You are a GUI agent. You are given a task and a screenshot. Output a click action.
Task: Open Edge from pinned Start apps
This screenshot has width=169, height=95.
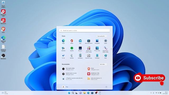63,41
